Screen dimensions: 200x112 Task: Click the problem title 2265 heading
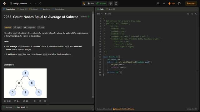click(x=41, y=17)
